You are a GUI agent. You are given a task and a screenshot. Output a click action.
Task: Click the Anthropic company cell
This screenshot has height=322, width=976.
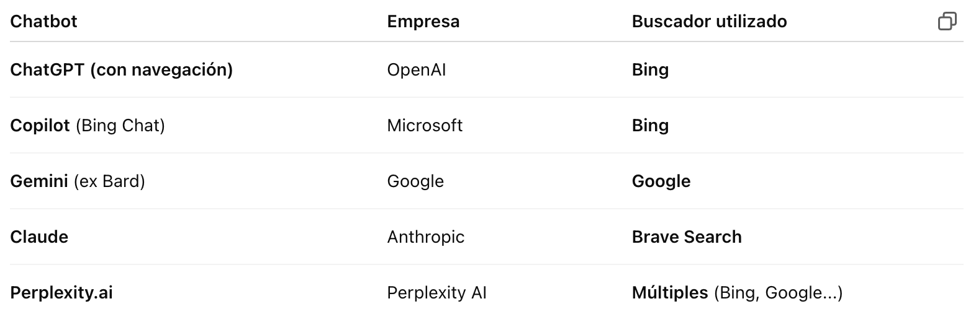426,237
